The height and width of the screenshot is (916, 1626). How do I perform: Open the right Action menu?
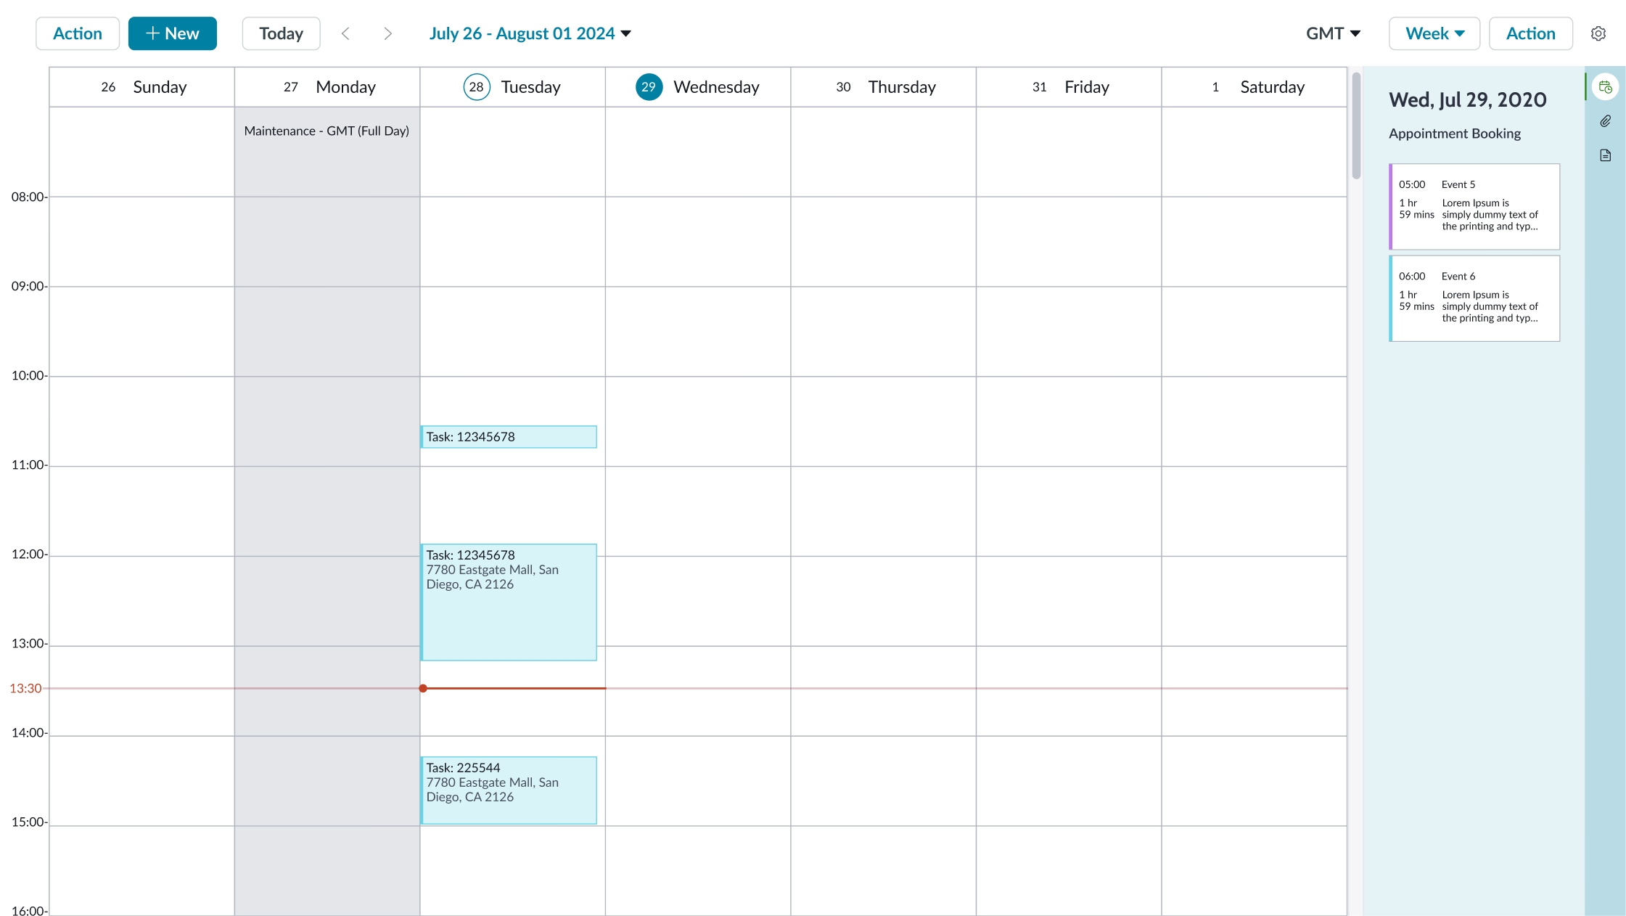click(1529, 33)
